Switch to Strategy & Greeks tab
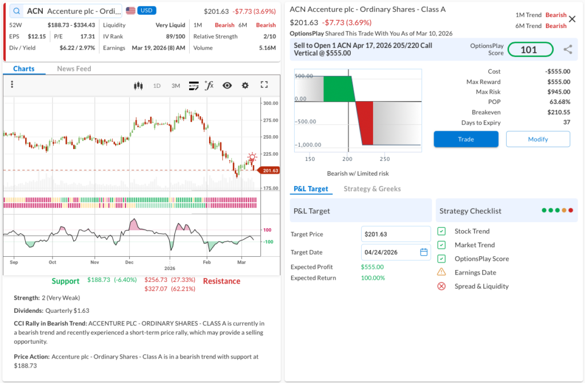Image resolution: width=585 pixels, height=383 pixels. (372, 189)
